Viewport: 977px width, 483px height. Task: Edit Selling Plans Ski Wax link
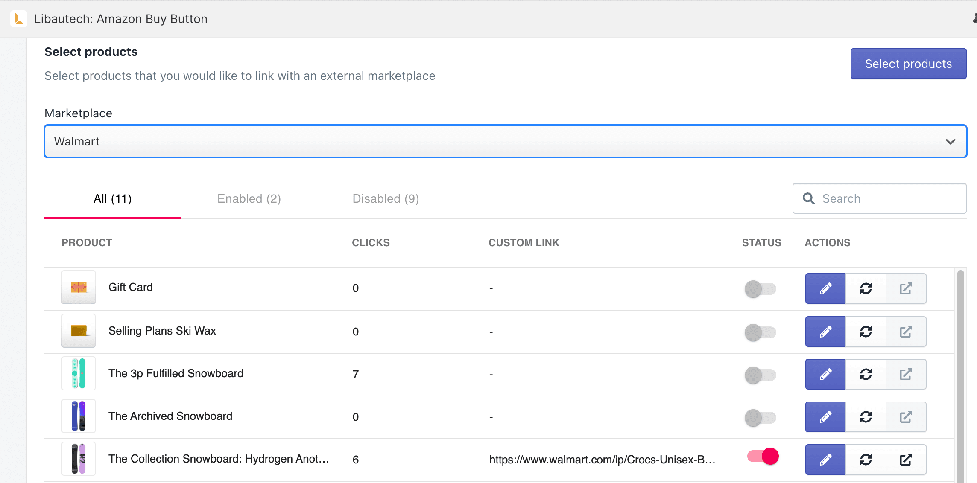coord(825,332)
